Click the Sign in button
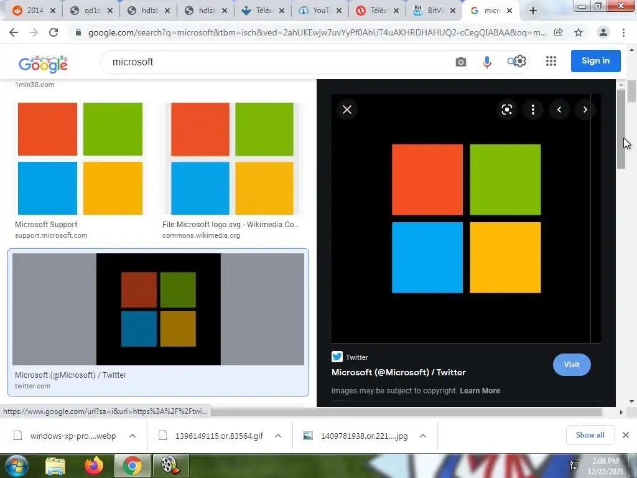This screenshot has width=637, height=478. [x=595, y=61]
